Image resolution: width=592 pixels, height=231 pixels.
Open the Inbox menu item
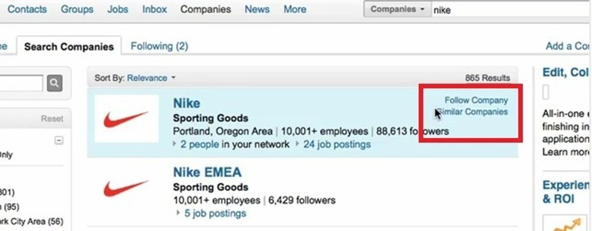click(x=154, y=9)
